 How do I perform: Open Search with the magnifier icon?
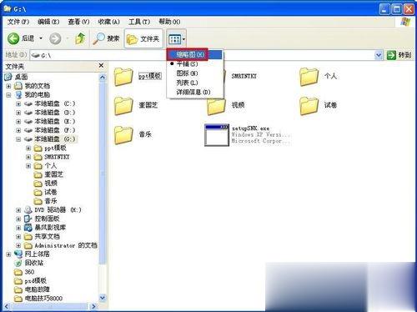coord(98,38)
